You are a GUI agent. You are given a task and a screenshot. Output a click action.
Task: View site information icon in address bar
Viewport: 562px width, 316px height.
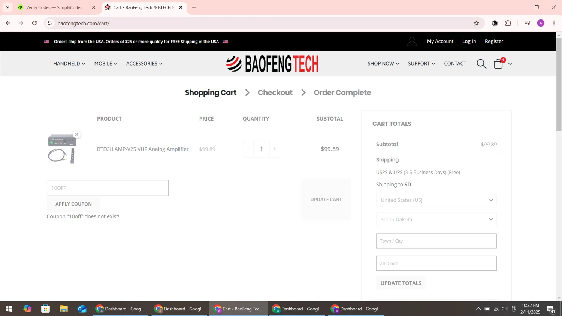click(50, 23)
